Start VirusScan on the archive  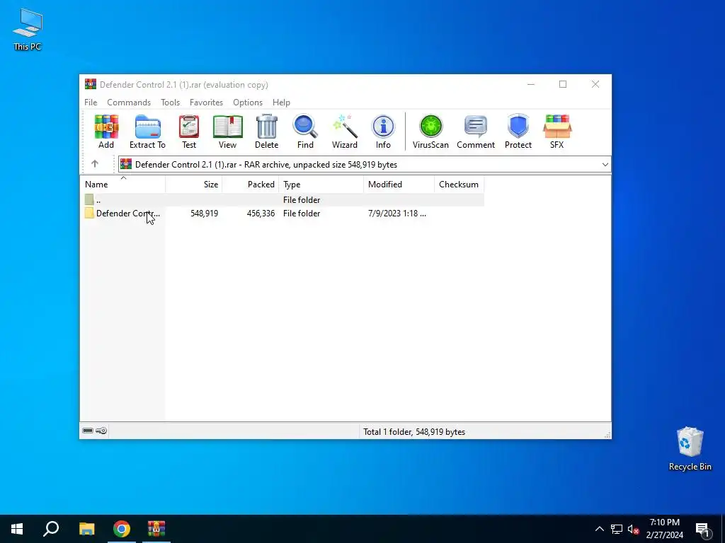click(x=430, y=132)
